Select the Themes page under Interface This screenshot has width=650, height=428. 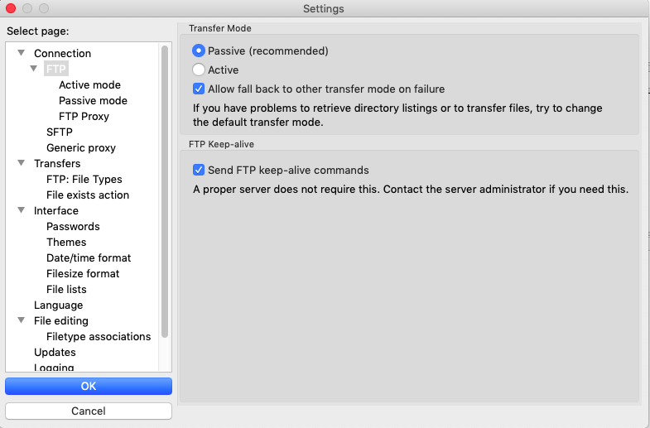pyautogui.click(x=66, y=242)
